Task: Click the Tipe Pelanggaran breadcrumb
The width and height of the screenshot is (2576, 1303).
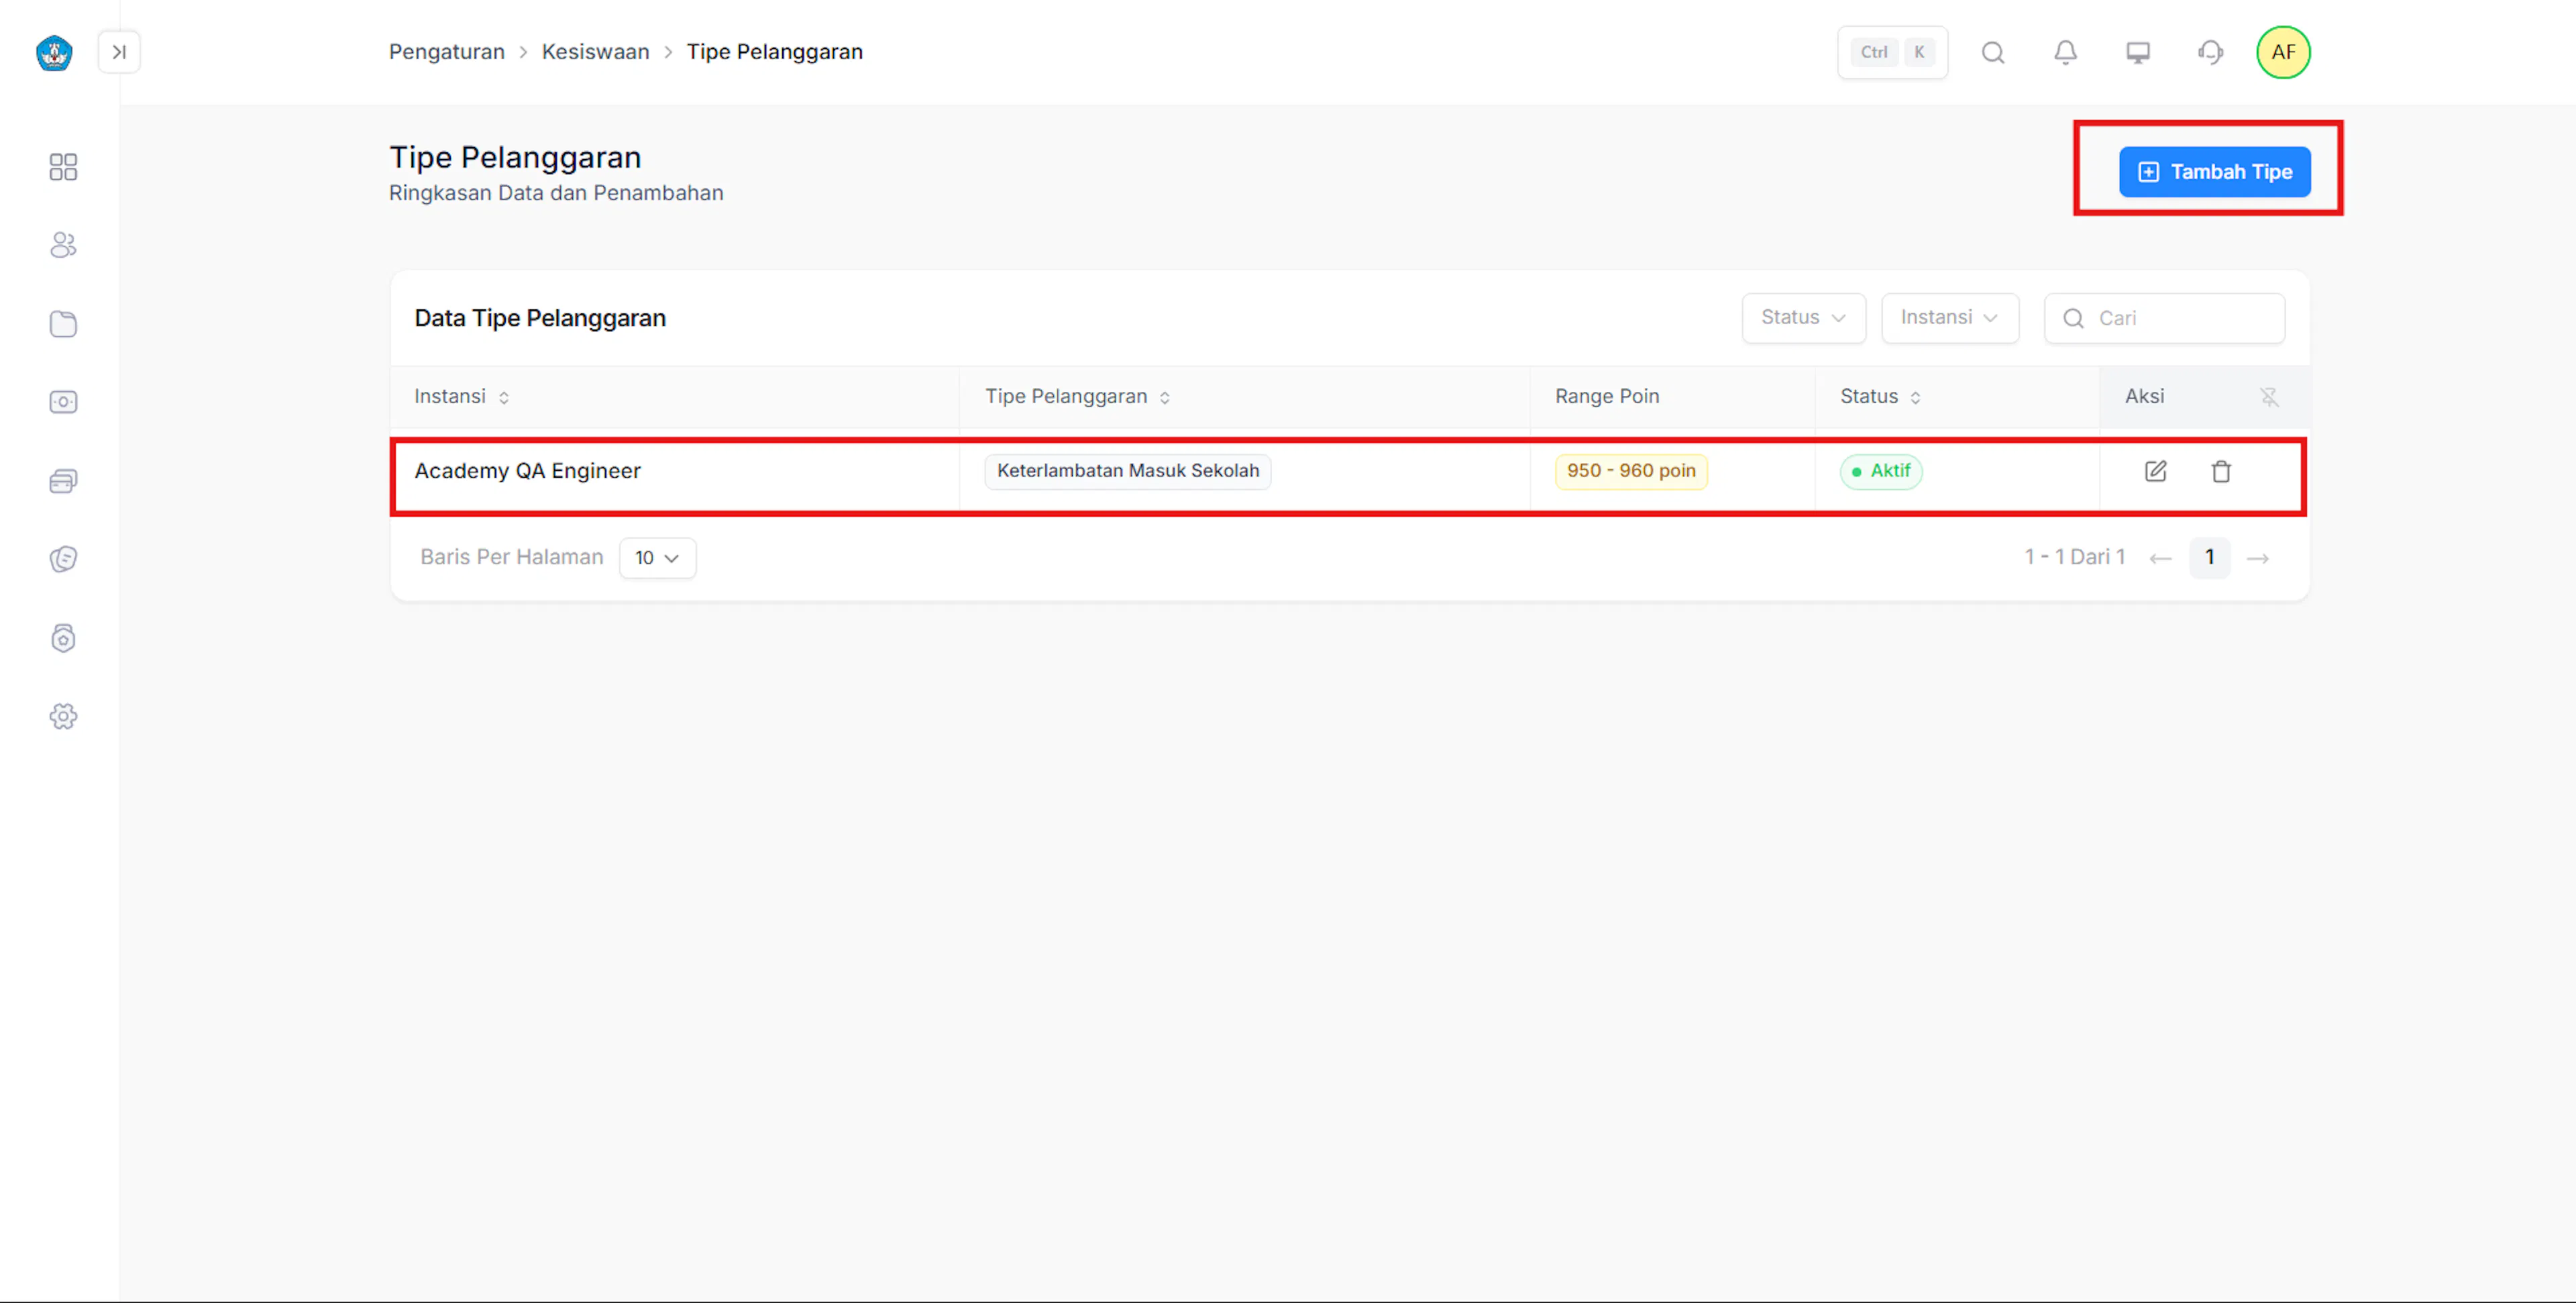Action: click(x=774, y=52)
